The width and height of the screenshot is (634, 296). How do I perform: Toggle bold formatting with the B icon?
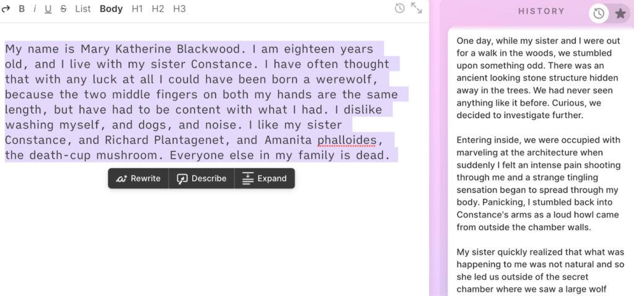pos(22,9)
